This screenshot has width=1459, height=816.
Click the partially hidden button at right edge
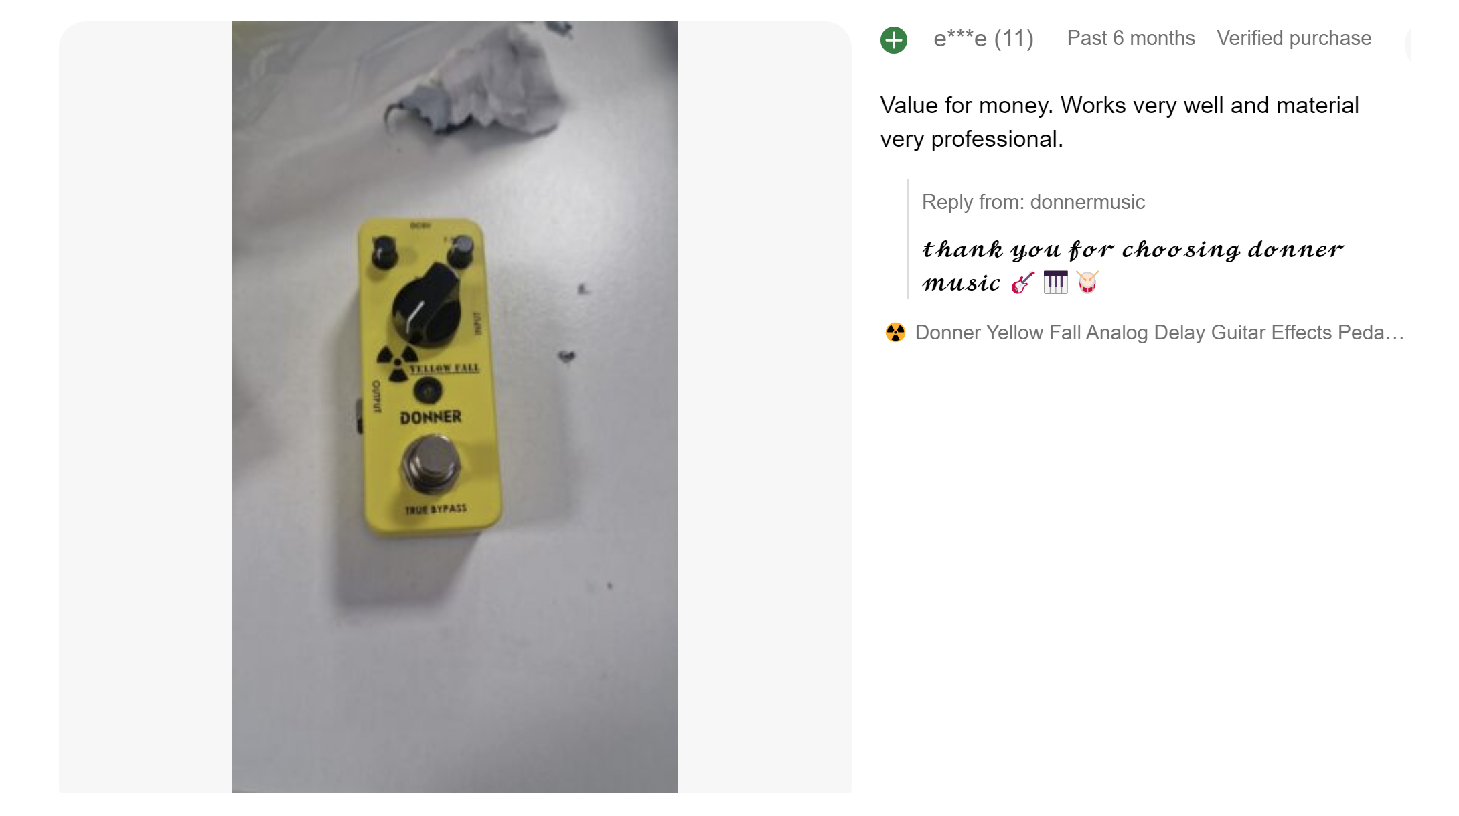tap(1408, 44)
